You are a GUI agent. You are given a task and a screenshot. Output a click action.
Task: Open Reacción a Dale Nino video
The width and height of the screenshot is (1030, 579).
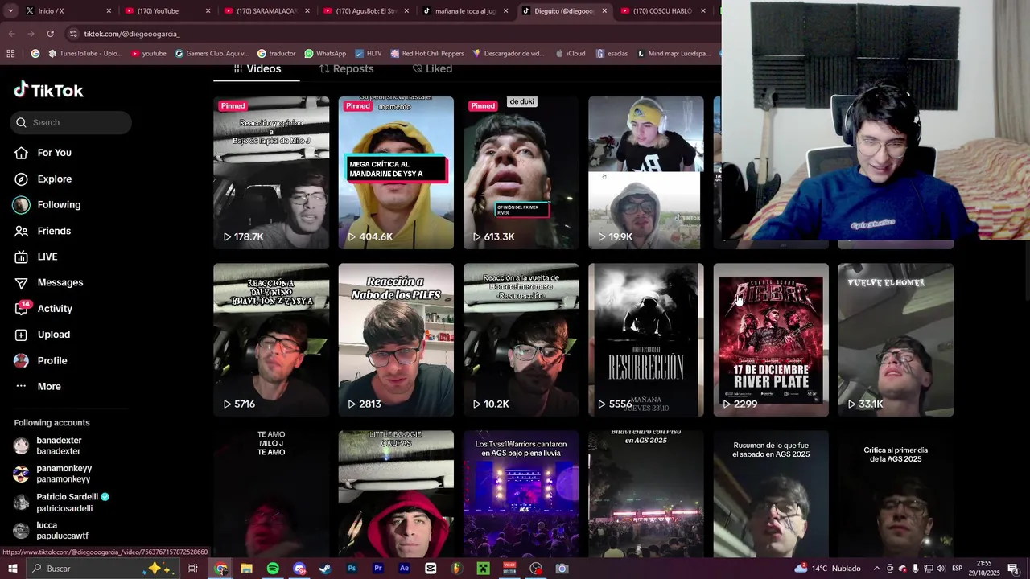271,340
